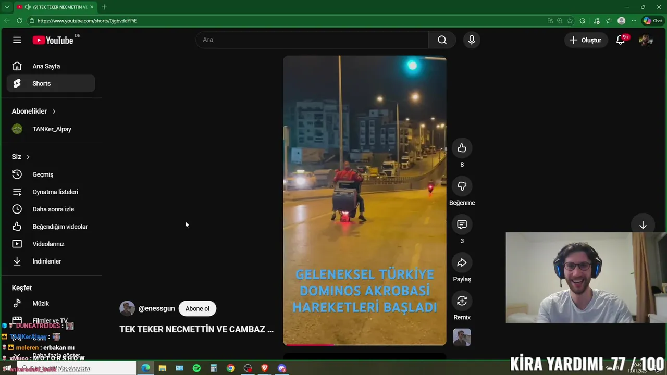The height and width of the screenshot is (375, 667).
Task: Like the short with thumbs up
Action: (462, 148)
